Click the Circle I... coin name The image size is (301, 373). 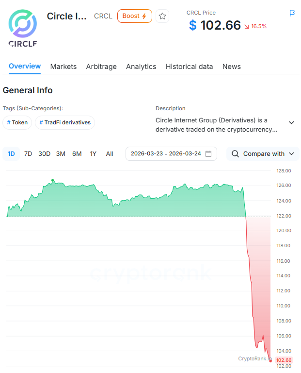click(67, 16)
